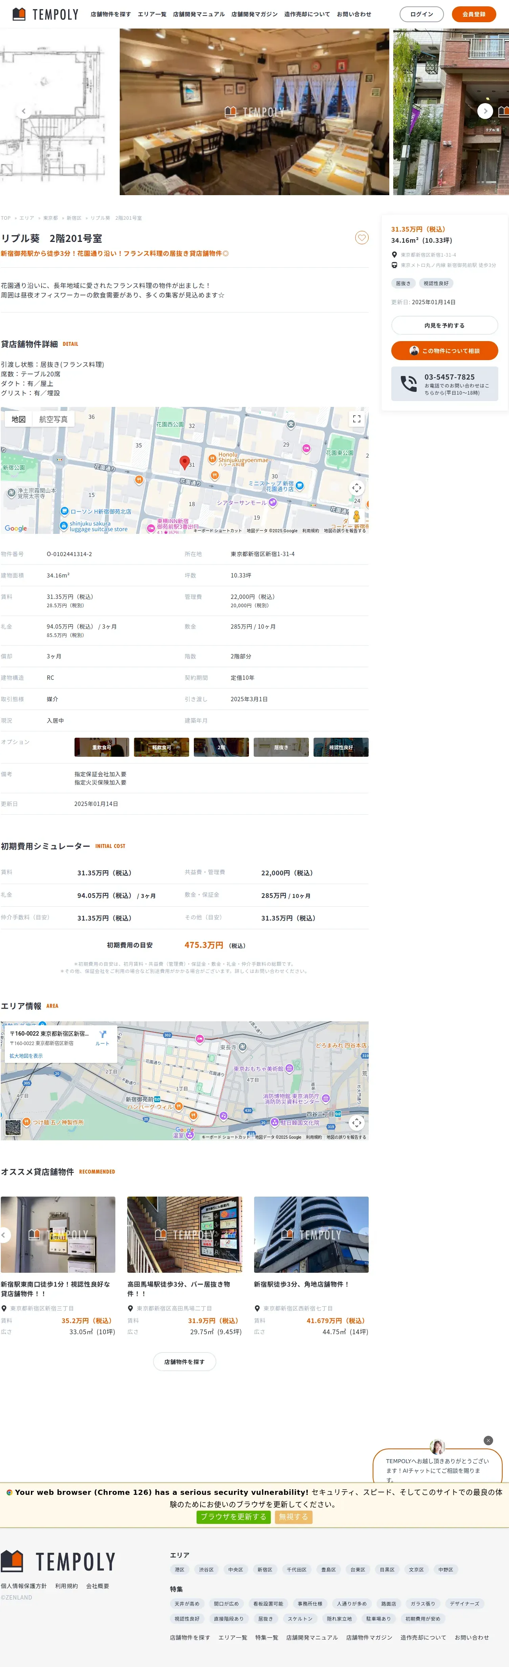Screen dimensions: 509x1667
Task: Show previous photo with left carousel arrow
Action: click(24, 111)
